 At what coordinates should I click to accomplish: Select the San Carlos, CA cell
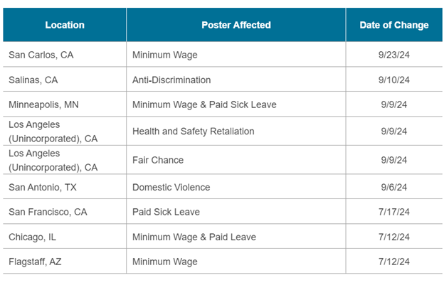coord(38,54)
